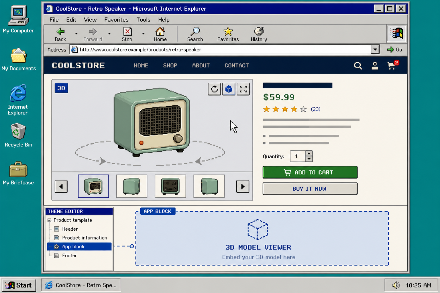This screenshot has height=293, width=440.
Task: Show previous thumbnails with left arrow
Action: pyautogui.click(x=61, y=187)
